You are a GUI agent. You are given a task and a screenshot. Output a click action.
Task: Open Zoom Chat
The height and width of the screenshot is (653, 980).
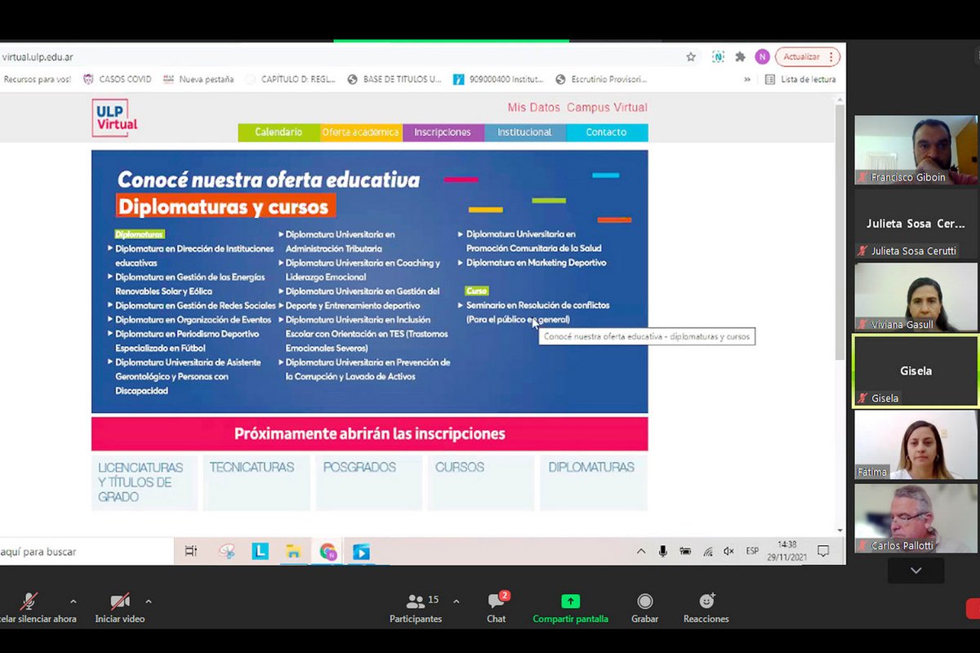coord(497,608)
